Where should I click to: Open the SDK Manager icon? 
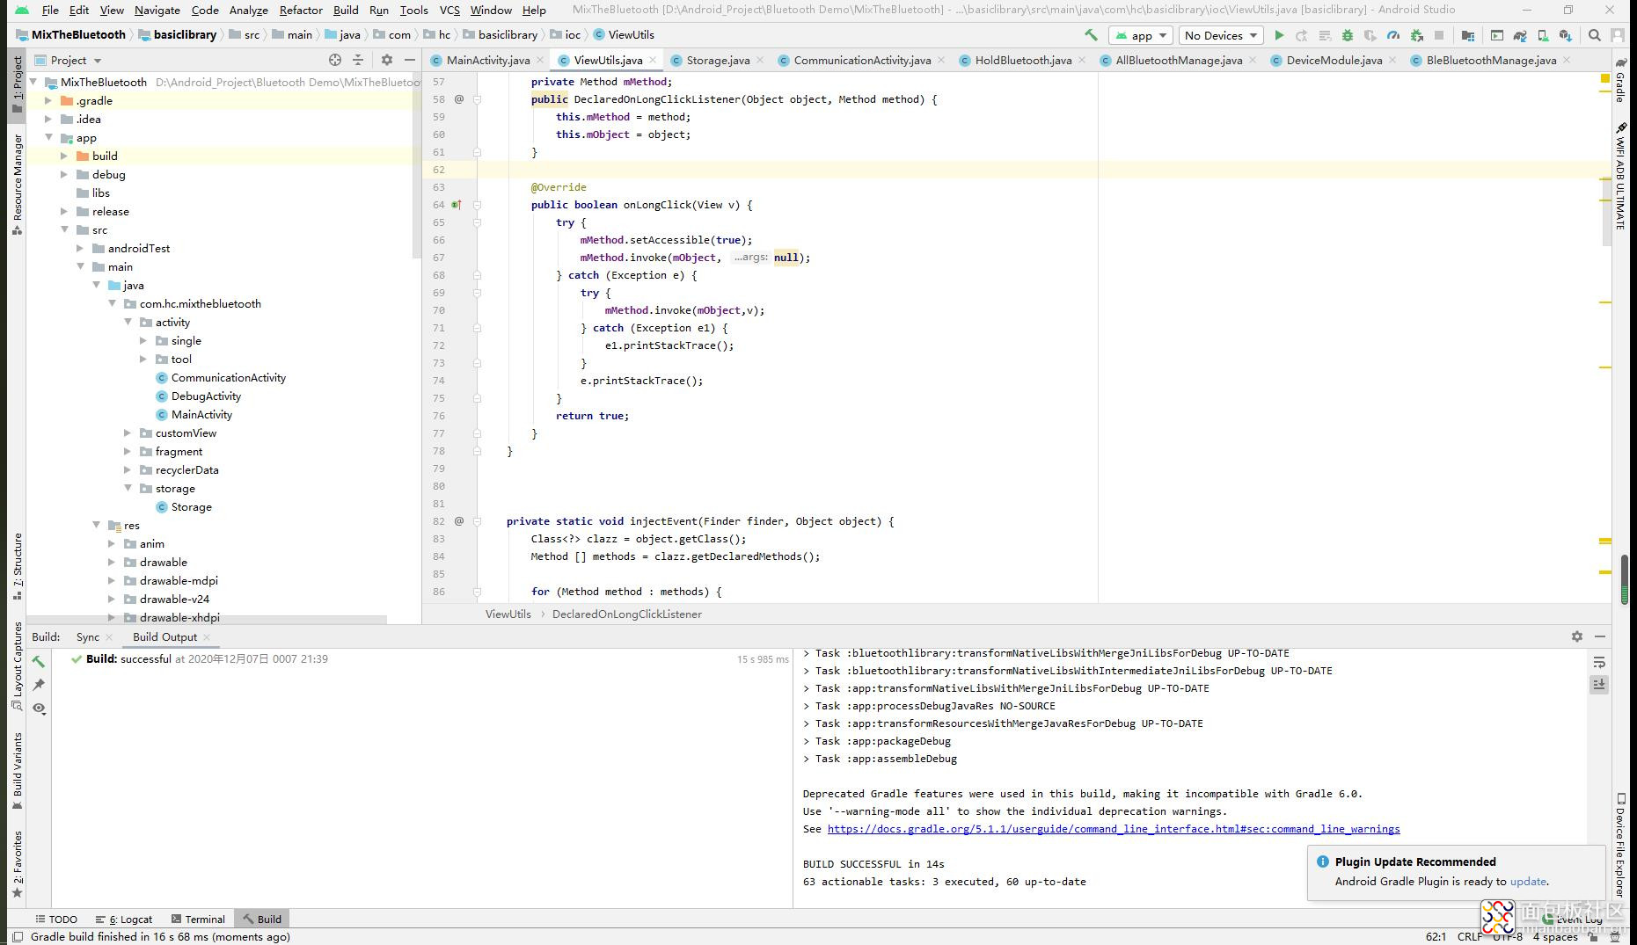(x=1565, y=35)
